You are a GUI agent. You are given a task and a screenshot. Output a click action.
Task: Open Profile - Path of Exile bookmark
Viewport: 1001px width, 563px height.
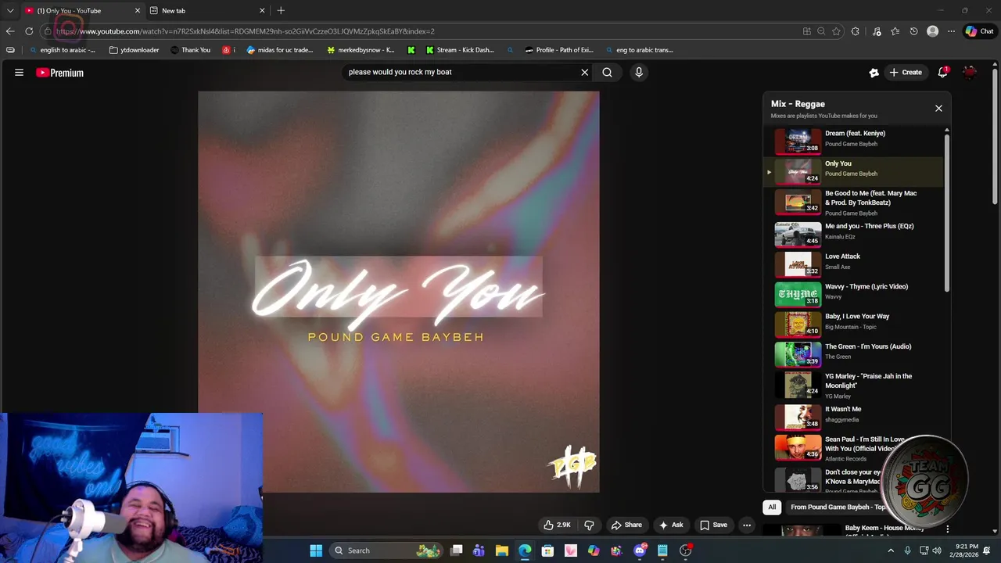tap(558, 50)
